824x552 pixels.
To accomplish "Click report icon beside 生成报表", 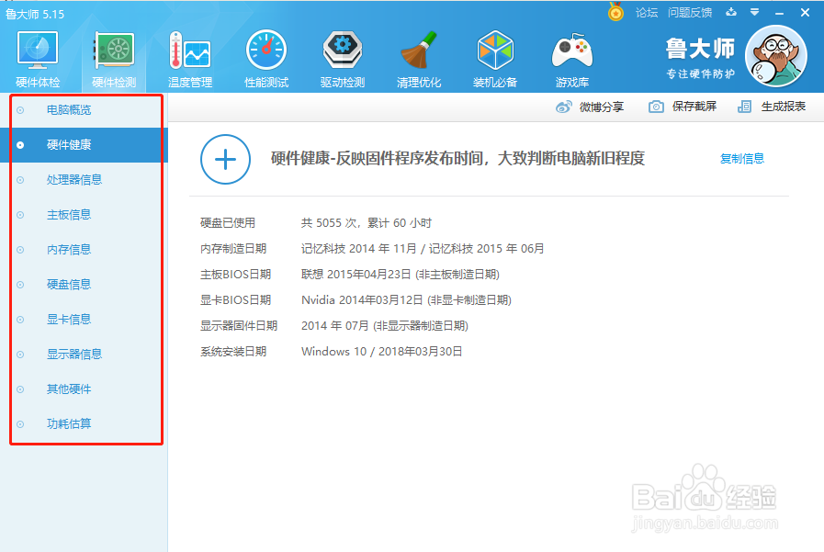I will pyautogui.click(x=744, y=107).
